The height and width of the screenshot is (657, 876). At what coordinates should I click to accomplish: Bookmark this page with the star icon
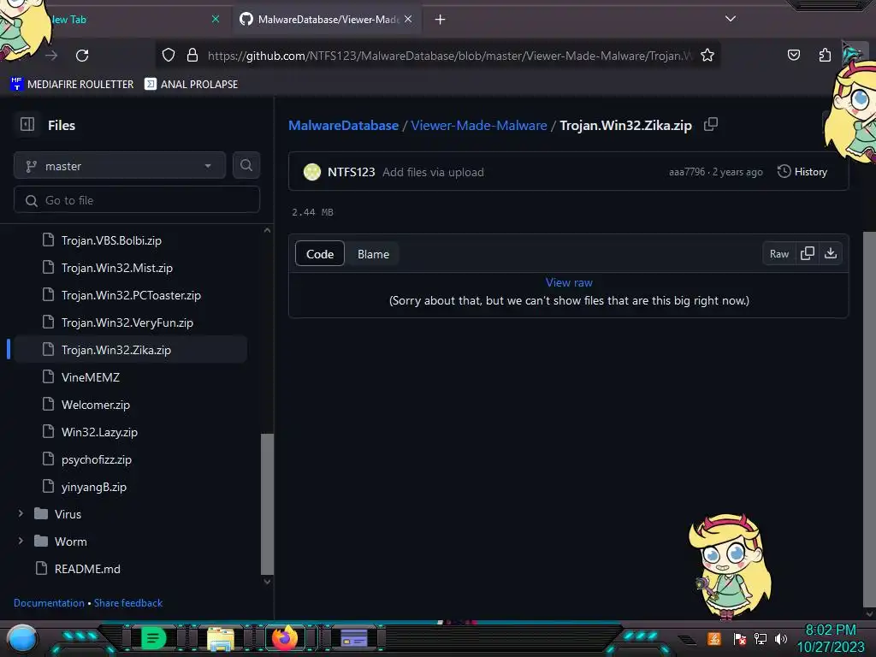pos(707,56)
